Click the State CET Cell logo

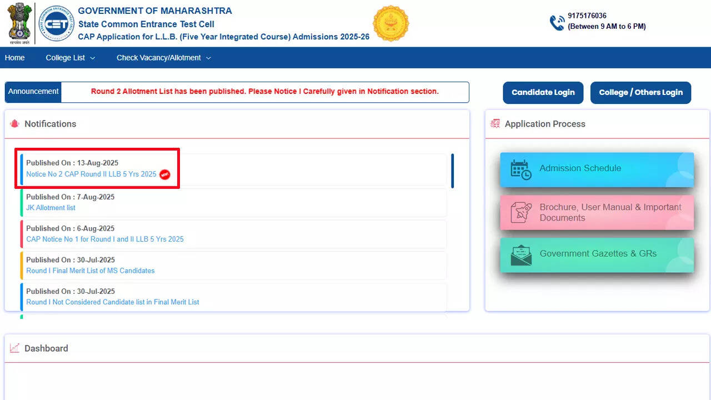click(56, 23)
